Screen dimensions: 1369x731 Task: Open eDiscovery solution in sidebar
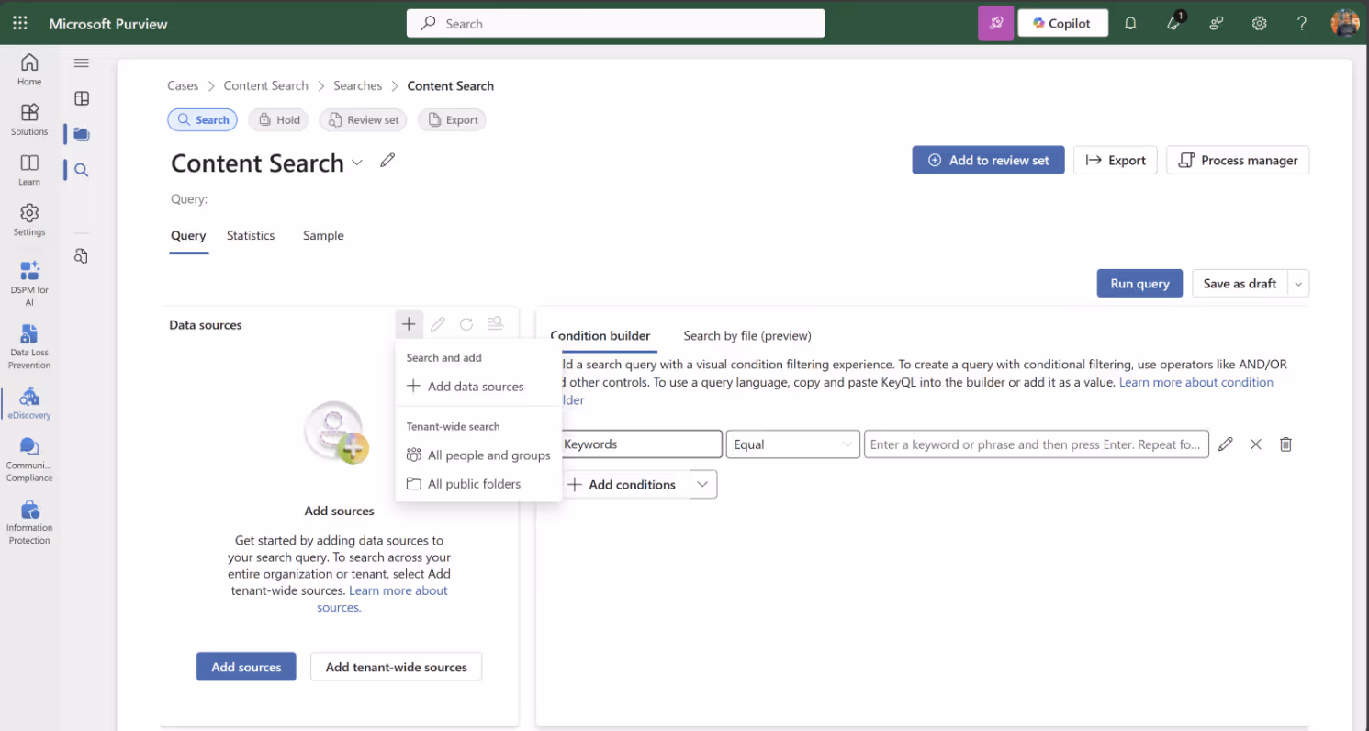pos(29,403)
